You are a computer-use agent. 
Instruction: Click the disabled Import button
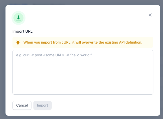coord(42,105)
